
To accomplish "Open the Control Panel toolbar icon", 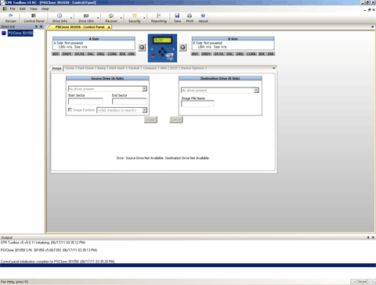I will point(34,16).
